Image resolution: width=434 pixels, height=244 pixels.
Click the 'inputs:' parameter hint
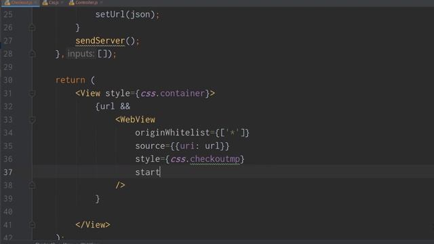click(x=81, y=54)
